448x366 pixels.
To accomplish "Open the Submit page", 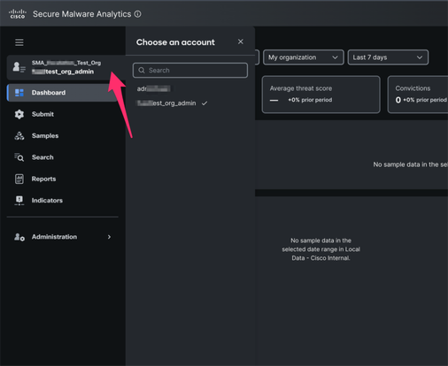I will click(x=42, y=114).
